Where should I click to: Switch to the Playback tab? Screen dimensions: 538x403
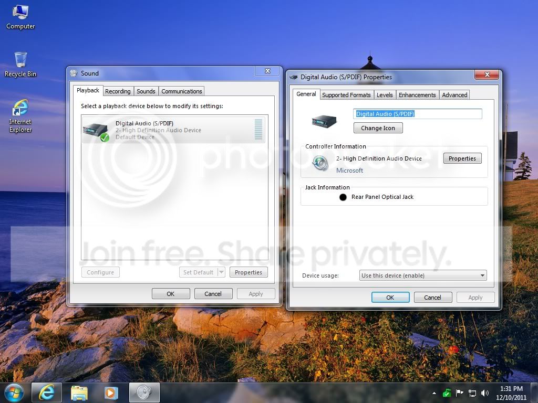[x=88, y=90]
